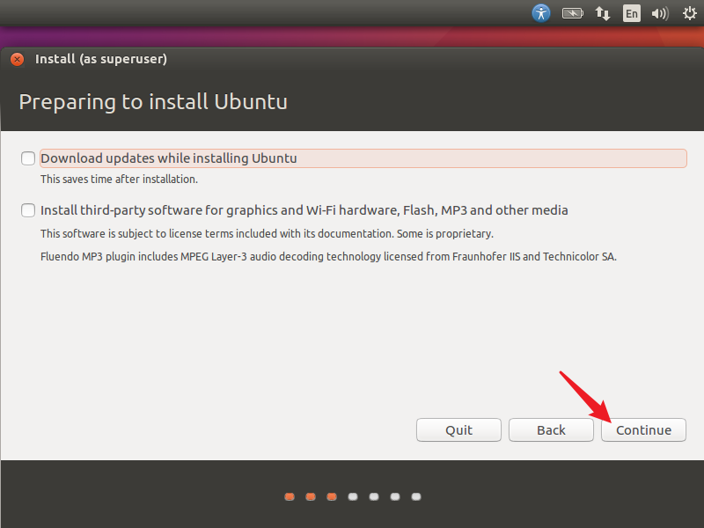Open the accessibility menu icon
Viewport: 704px width, 528px height.
[541, 13]
